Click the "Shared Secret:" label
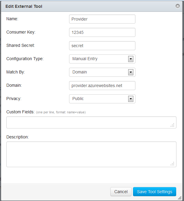Image resolution: width=184 pixels, height=201 pixels. (21, 46)
